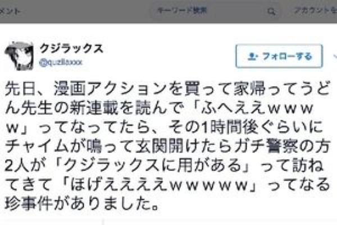Expand the chevron menu beside follow button
The width and height of the screenshot is (337, 225).
point(335,56)
